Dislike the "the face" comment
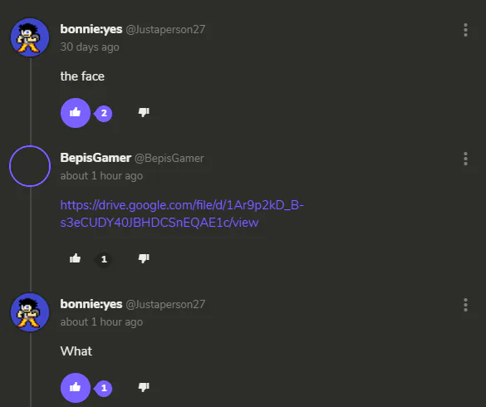The height and width of the screenshot is (407, 486). [x=144, y=112]
